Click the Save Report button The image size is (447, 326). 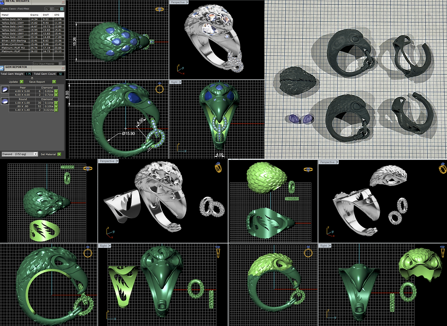[37, 82]
